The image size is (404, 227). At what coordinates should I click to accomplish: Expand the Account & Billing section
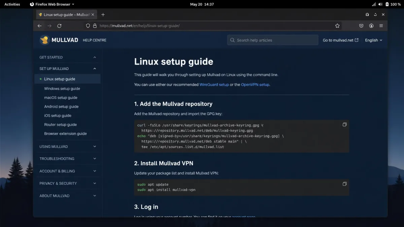tap(95, 171)
